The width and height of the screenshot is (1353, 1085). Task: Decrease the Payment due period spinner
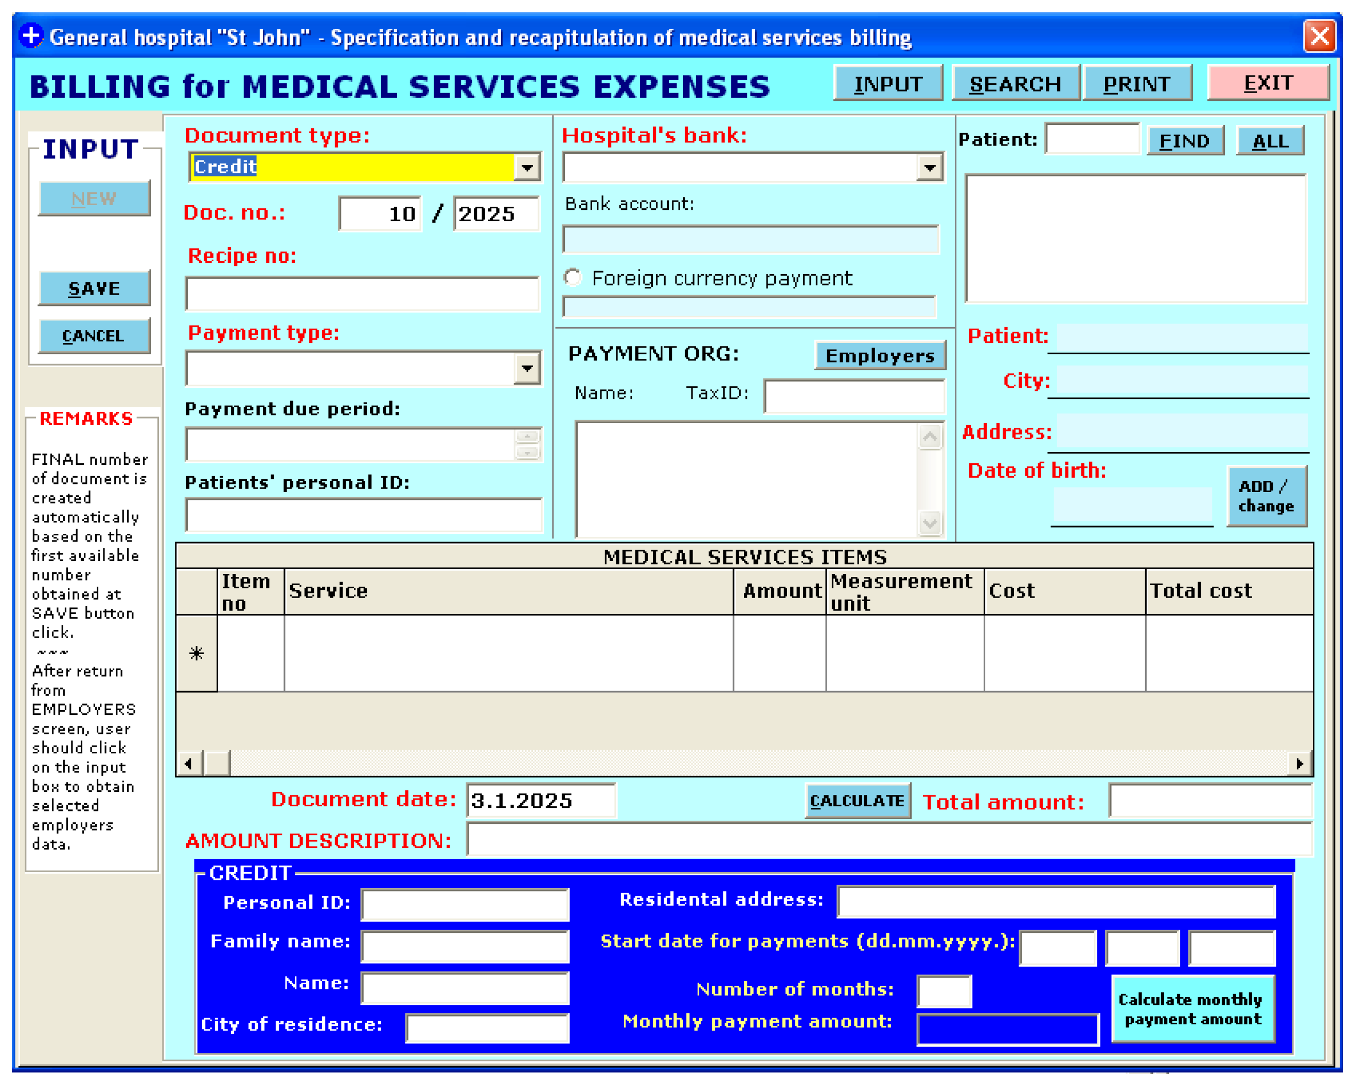(x=528, y=452)
